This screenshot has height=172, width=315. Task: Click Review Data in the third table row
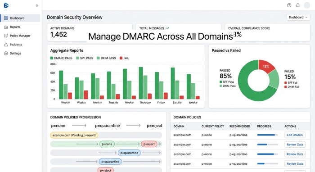click(295, 154)
